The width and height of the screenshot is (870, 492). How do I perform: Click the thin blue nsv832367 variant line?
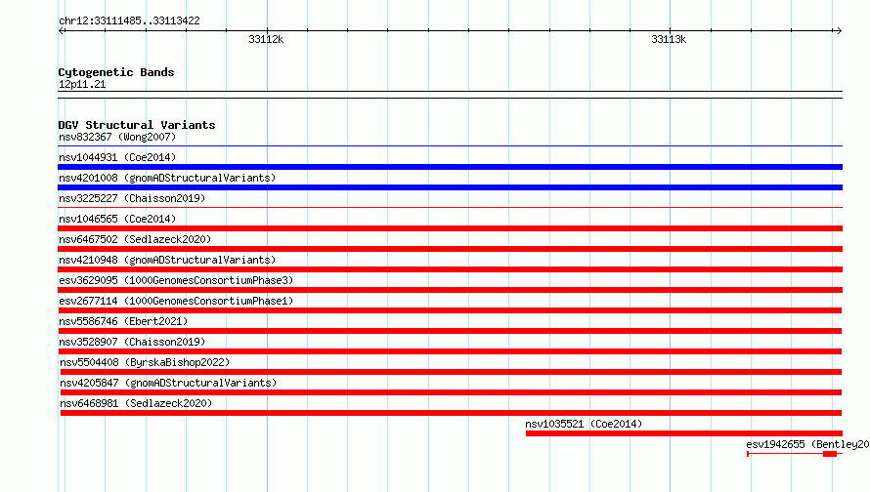(450, 146)
